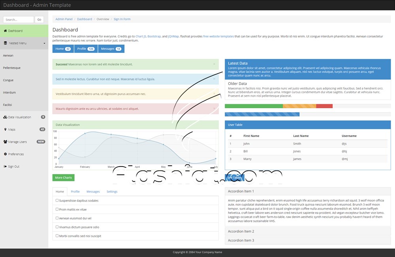The width and height of the screenshot is (395, 257).
Task: Close the blue info alert
Action: click(x=214, y=79)
